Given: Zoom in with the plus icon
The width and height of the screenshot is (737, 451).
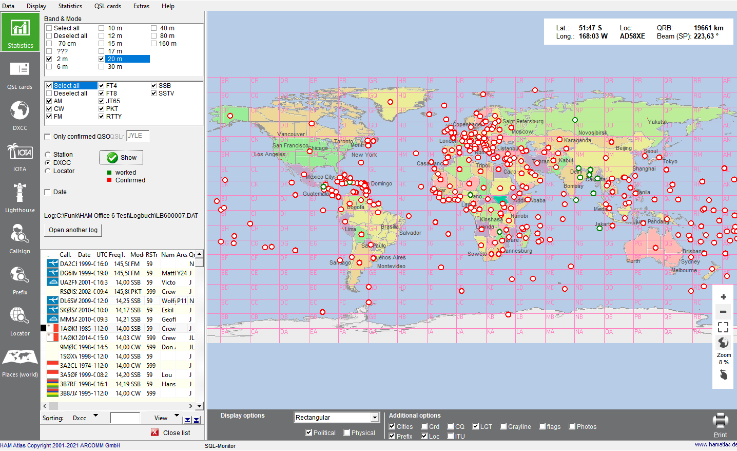Looking at the screenshot, I should (723, 297).
